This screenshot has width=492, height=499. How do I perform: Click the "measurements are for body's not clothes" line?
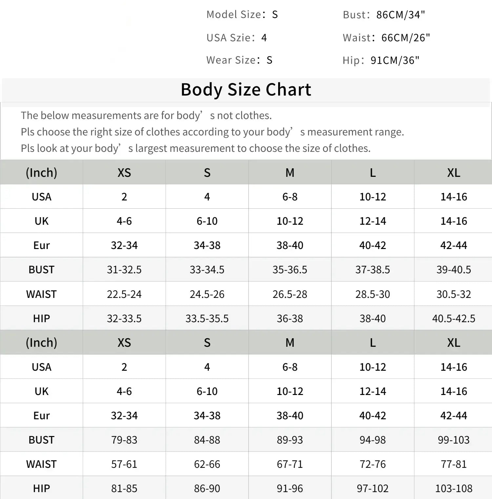pos(146,115)
